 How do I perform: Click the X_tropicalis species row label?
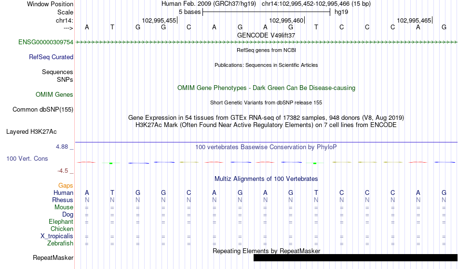click(57, 236)
